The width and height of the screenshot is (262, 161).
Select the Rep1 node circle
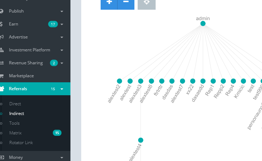(213, 81)
